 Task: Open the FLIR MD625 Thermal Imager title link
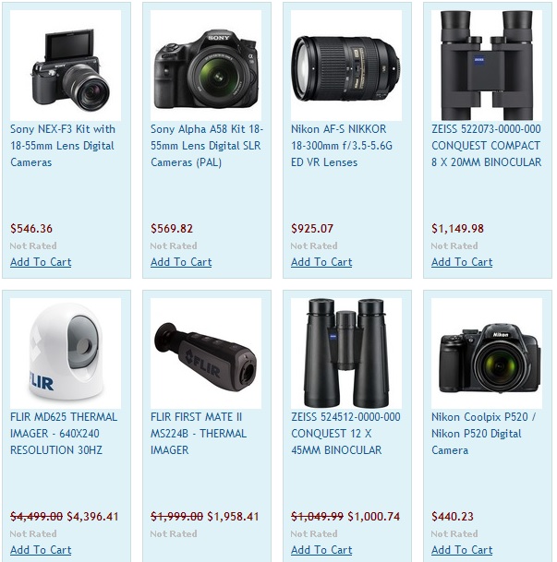point(64,434)
